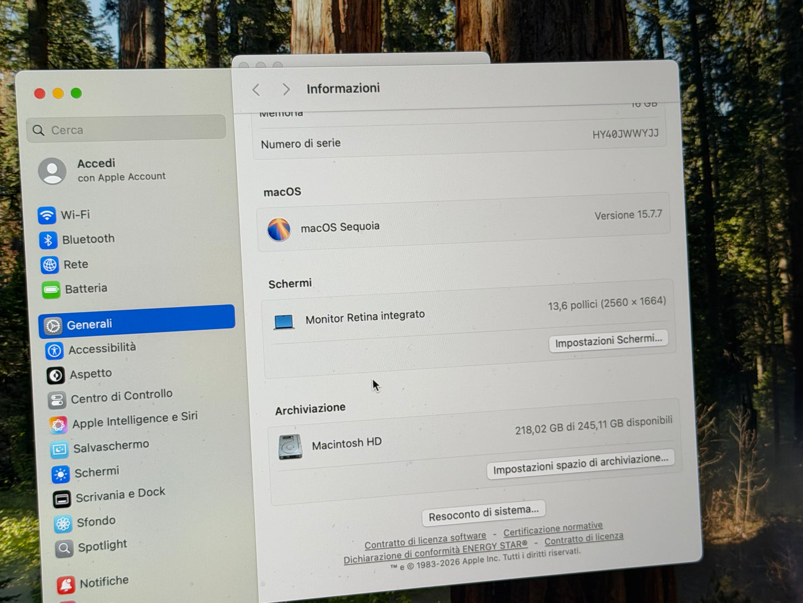The width and height of the screenshot is (803, 603).
Task: Click 13,6 pollici (2560 × 1664) text
Action: tap(607, 303)
